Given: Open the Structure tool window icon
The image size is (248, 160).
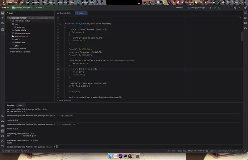Looking at the screenshot, I should coord(3,29).
